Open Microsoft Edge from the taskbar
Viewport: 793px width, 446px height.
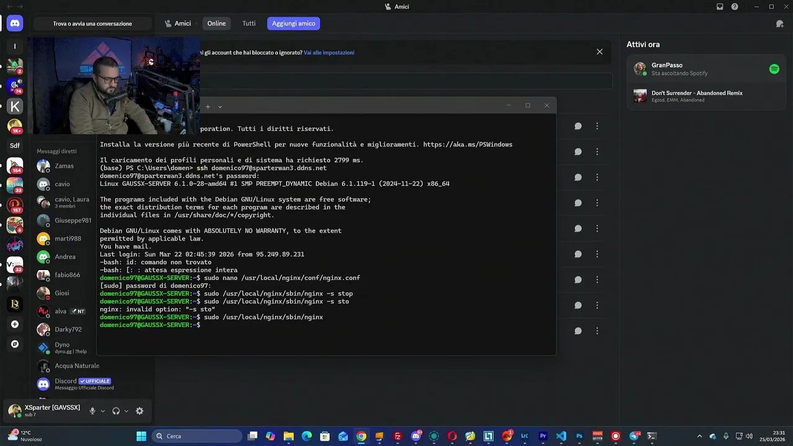point(307,436)
